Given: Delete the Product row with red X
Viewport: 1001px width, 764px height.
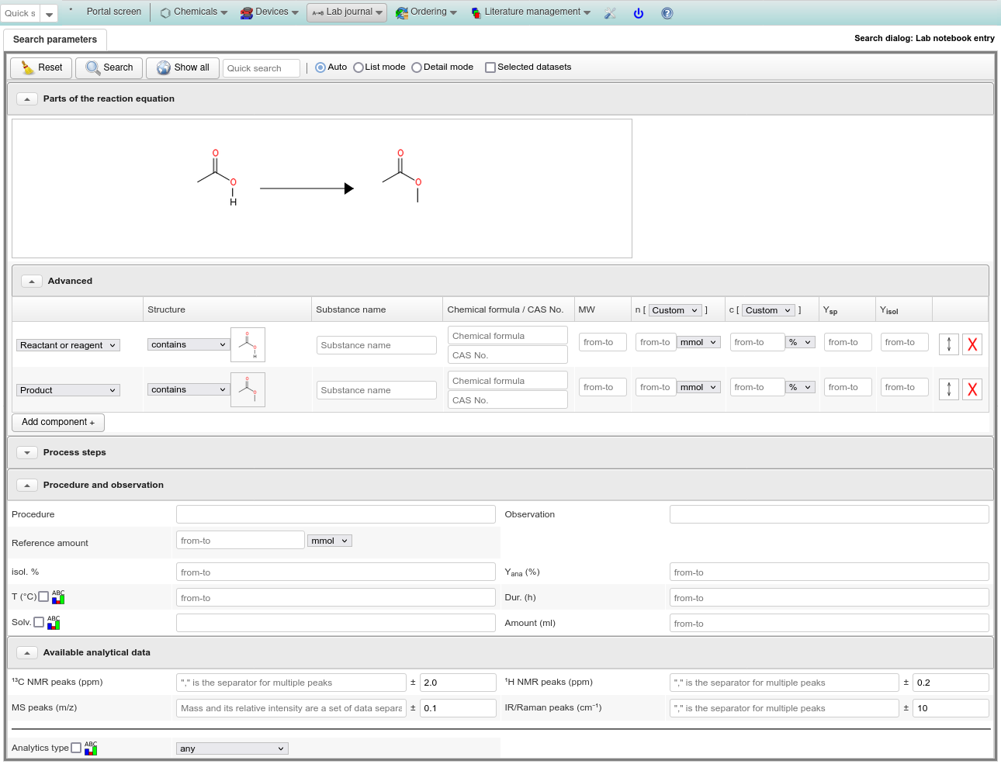Looking at the screenshot, I should click(x=972, y=389).
